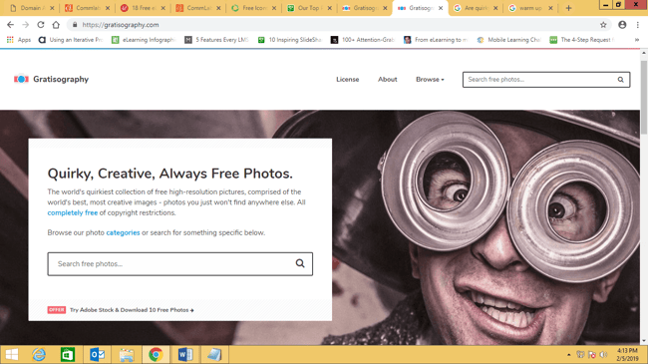Screen dimensions: 648x364
Task: Open the From eLearning to m bookmark
Action: (x=436, y=40)
